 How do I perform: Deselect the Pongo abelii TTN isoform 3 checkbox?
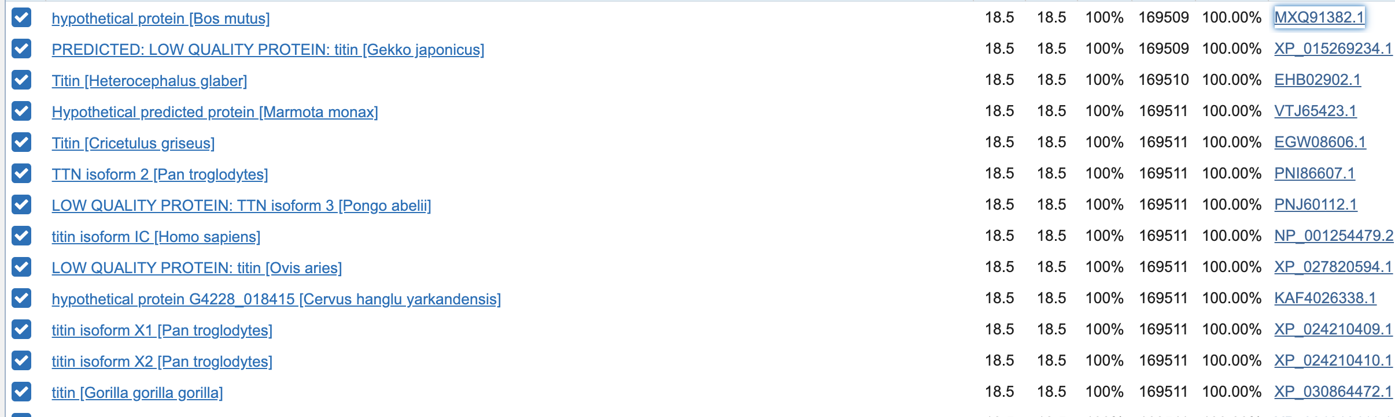pos(21,205)
